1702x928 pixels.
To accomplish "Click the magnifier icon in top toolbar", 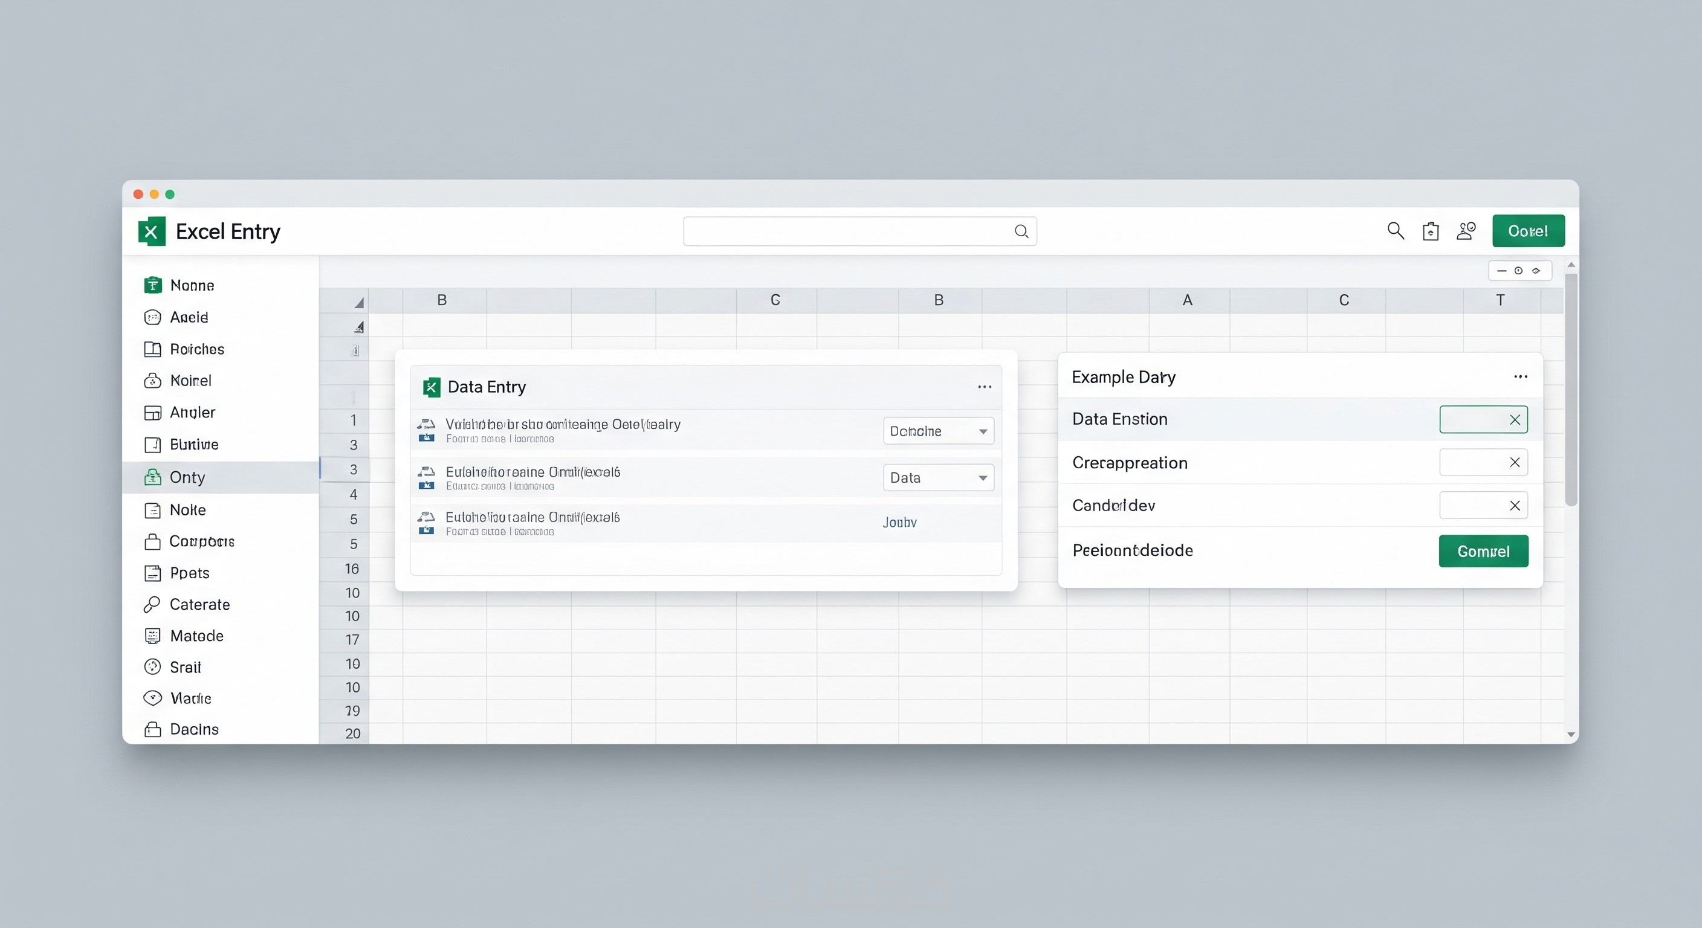I will pos(1396,231).
